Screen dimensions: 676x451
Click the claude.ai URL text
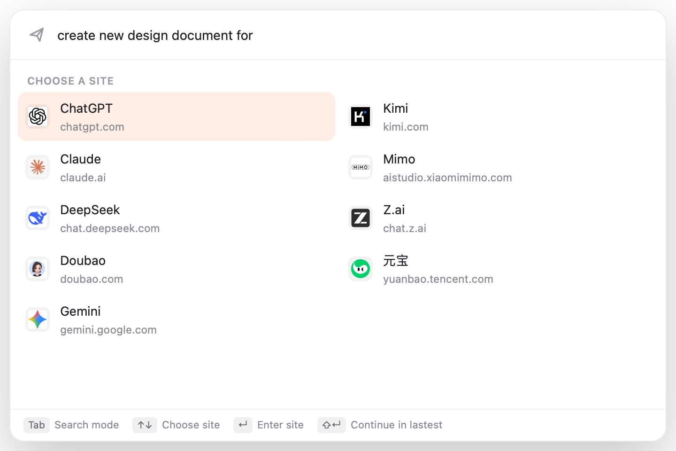click(83, 178)
